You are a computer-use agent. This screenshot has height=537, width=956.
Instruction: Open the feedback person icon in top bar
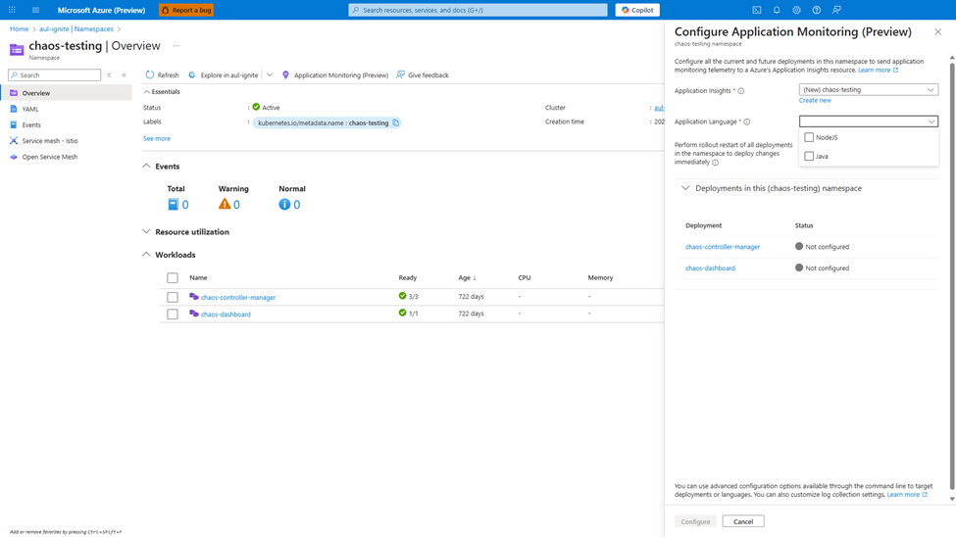[836, 10]
